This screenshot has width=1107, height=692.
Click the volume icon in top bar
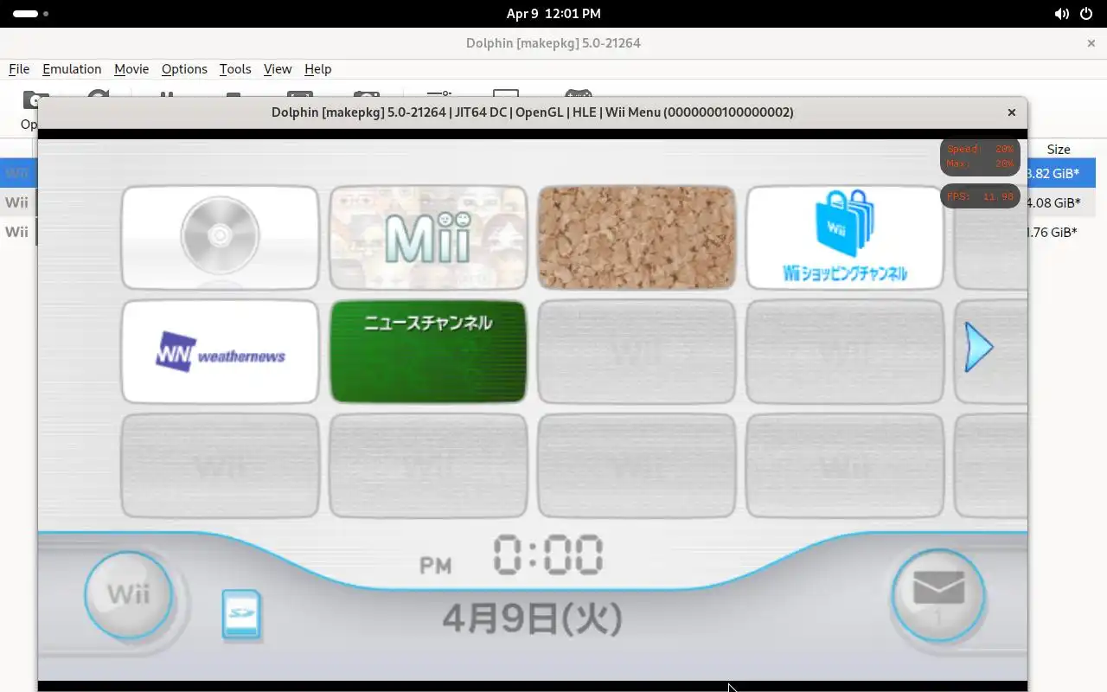point(1061,14)
